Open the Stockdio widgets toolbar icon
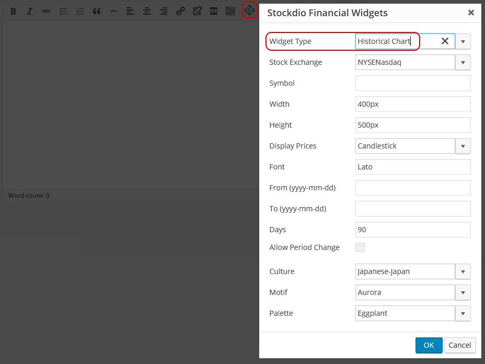Screen dimensions: 485x364 click(x=249, y=10)
